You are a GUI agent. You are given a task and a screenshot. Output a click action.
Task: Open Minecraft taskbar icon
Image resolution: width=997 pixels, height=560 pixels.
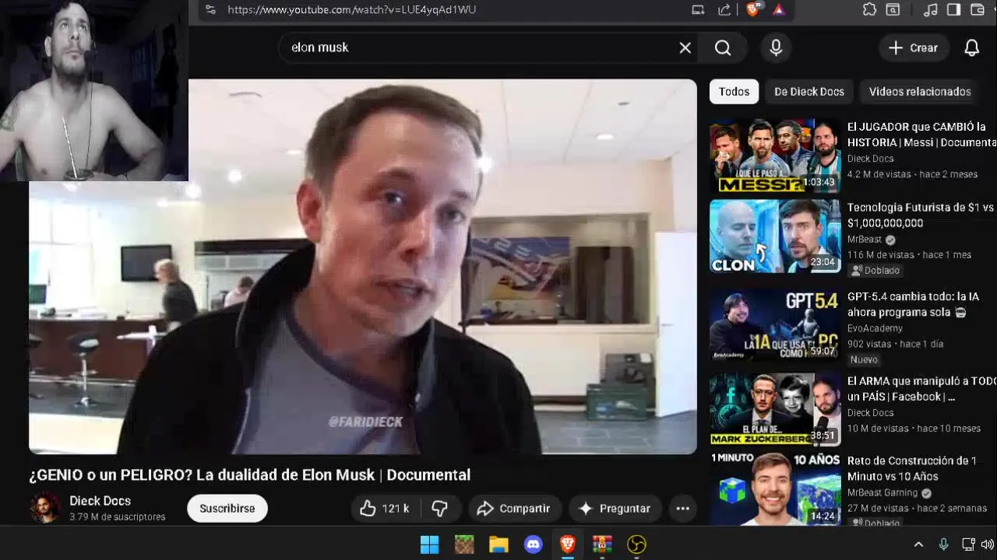click(464, 544)
